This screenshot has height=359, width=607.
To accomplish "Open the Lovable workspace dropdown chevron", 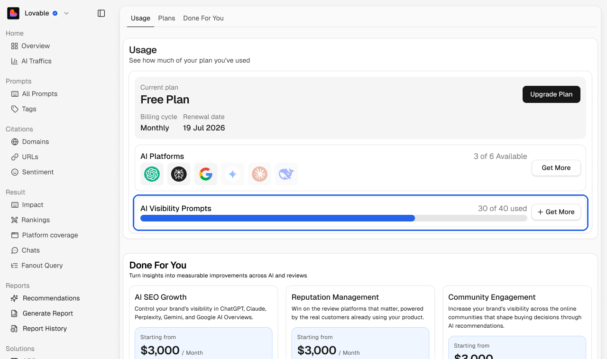I will 66,13.
